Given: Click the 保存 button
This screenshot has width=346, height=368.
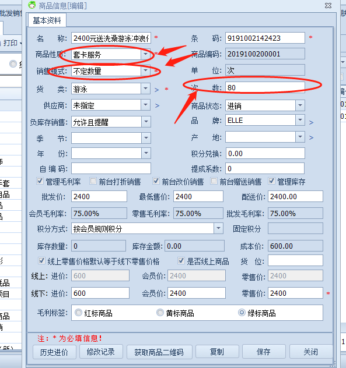Looking at the screenshot, I should (x=264, y=352).
